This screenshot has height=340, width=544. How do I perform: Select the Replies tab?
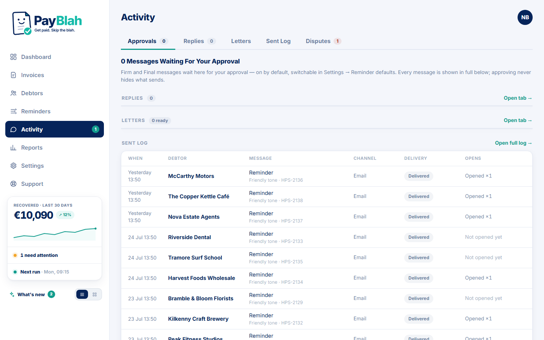point(199,41)
